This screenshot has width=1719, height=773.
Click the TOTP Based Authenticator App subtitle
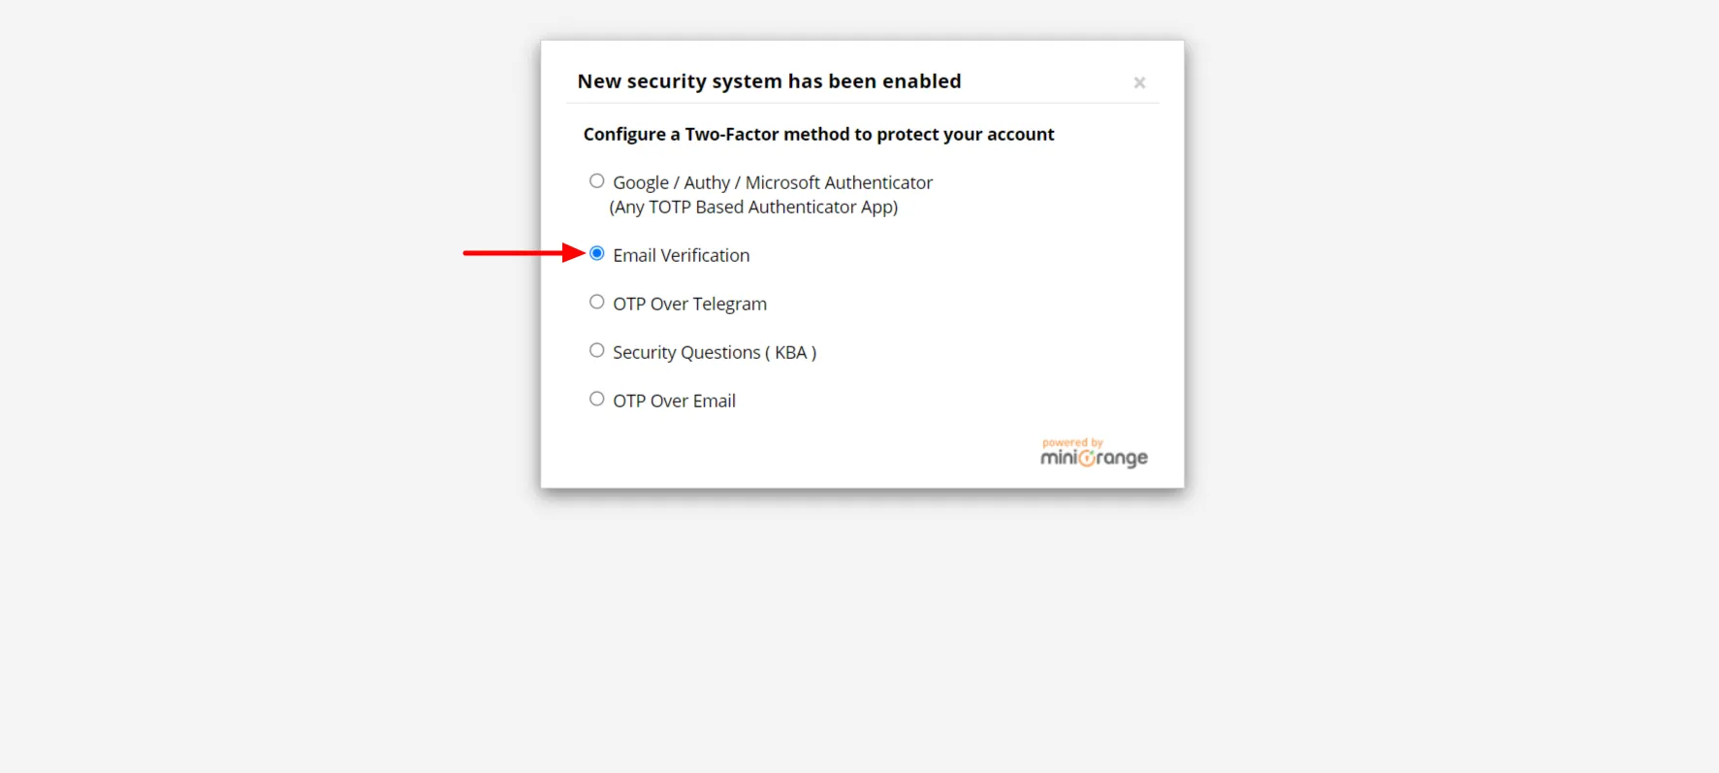752,207
